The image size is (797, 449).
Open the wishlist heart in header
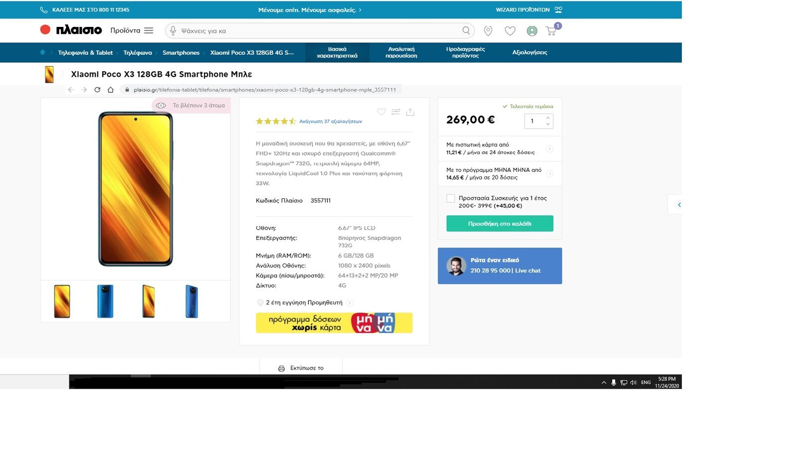coord(510,31)
